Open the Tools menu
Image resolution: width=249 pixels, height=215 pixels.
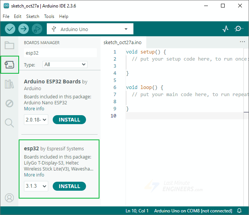49,16
